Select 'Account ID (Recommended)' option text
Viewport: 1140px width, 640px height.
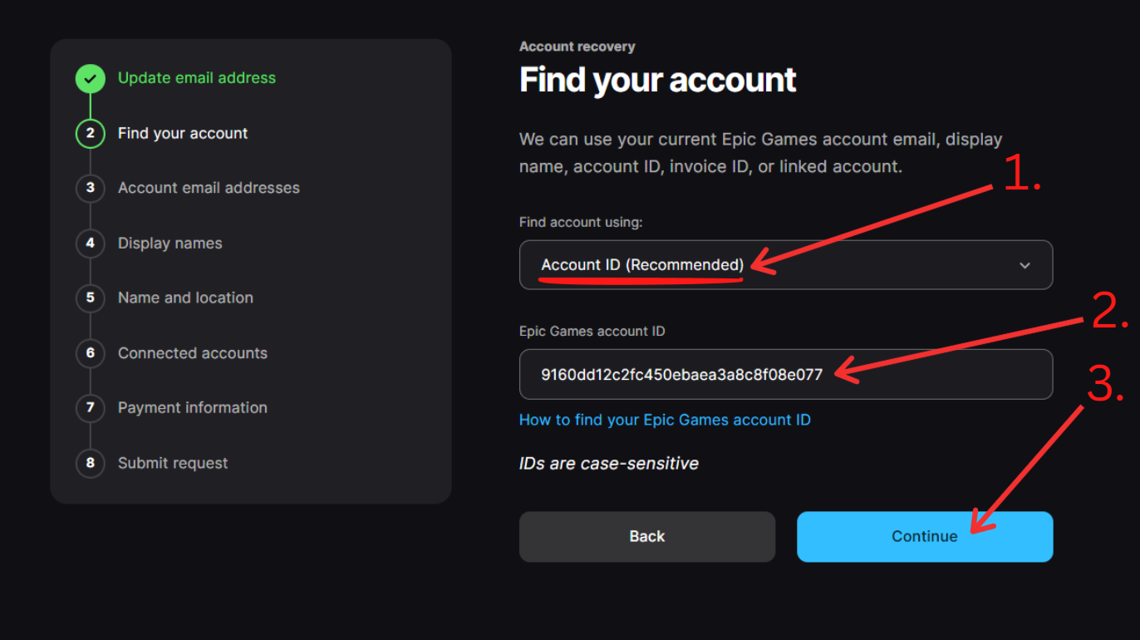click(641, 265)
